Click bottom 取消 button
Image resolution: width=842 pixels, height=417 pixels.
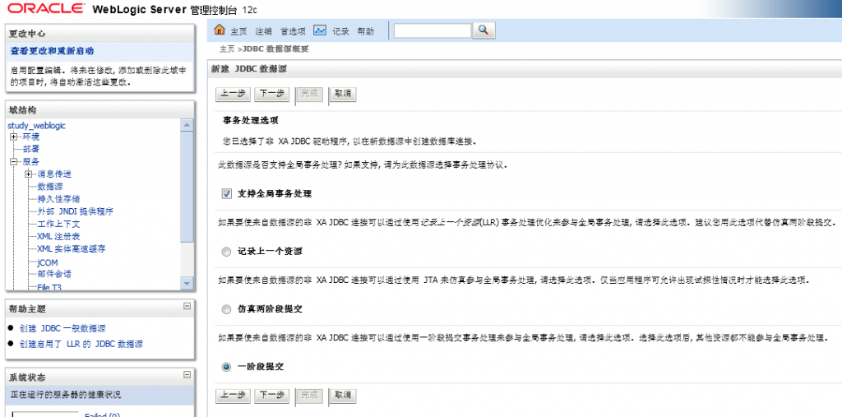[343, 396]
